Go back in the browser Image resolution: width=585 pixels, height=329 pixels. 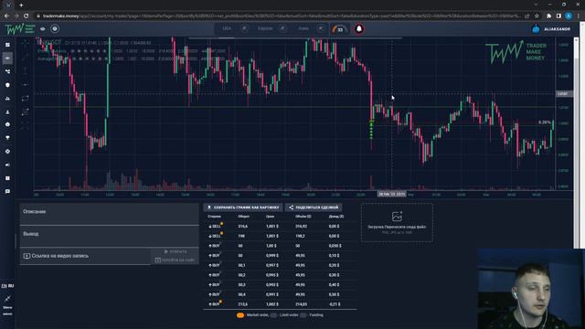6,16
